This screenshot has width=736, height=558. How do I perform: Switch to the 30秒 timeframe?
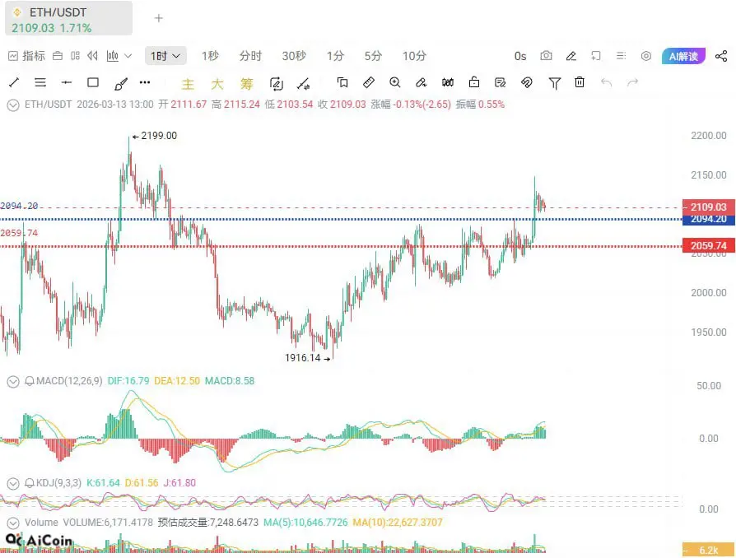point(294,56)
